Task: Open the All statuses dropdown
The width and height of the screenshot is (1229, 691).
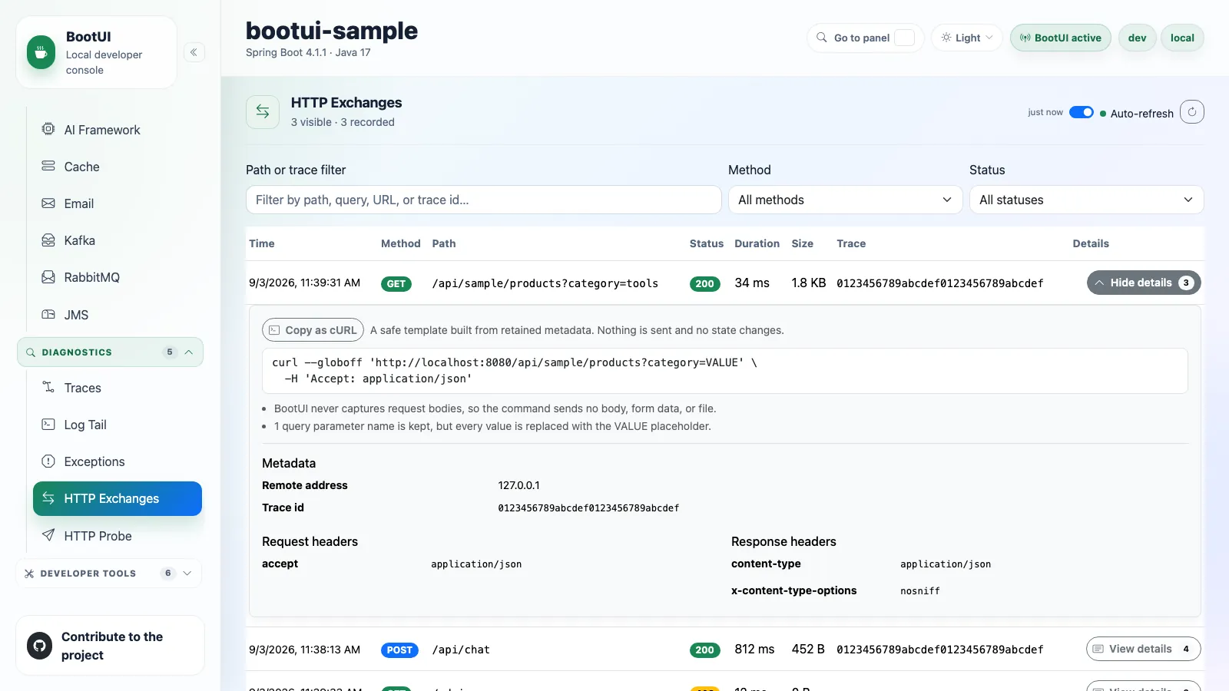Action: tap(1086, 200)
